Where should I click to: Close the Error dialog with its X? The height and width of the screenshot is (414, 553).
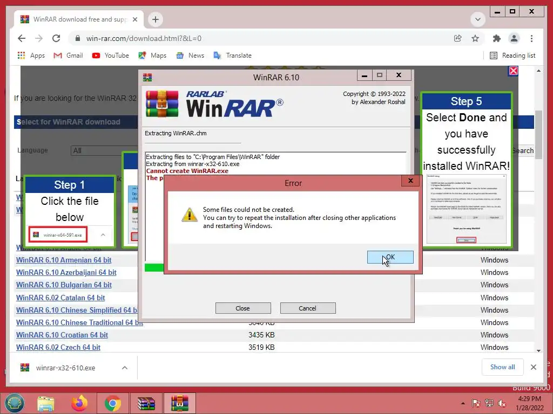point(410,181)
